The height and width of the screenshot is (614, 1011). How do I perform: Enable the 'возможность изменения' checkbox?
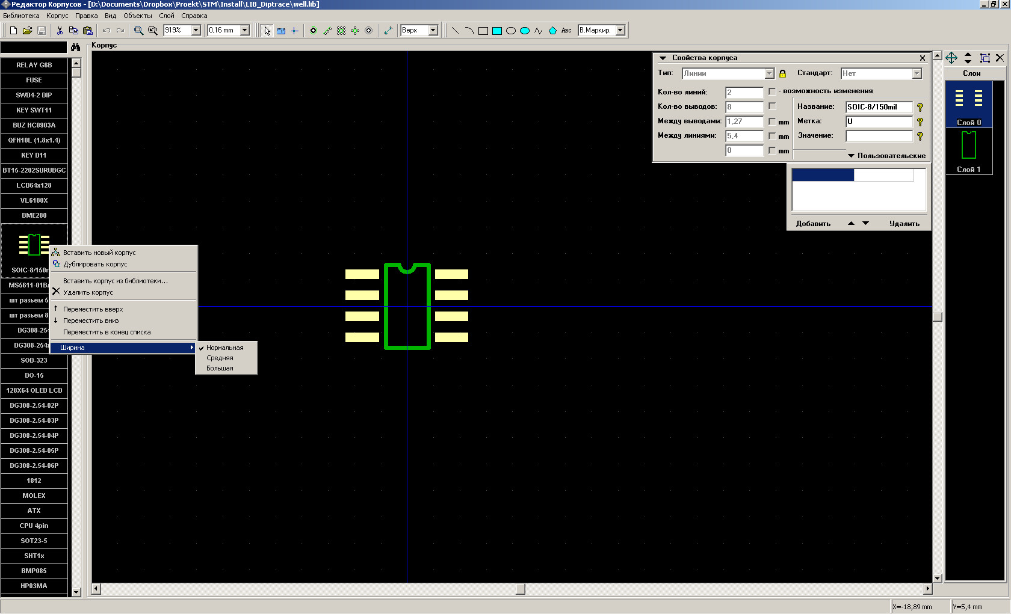tap(772, 91)
